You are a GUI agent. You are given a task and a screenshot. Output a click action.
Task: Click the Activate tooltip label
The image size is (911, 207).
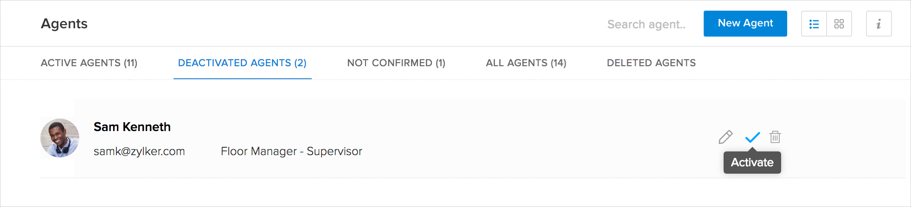point(752,163)
